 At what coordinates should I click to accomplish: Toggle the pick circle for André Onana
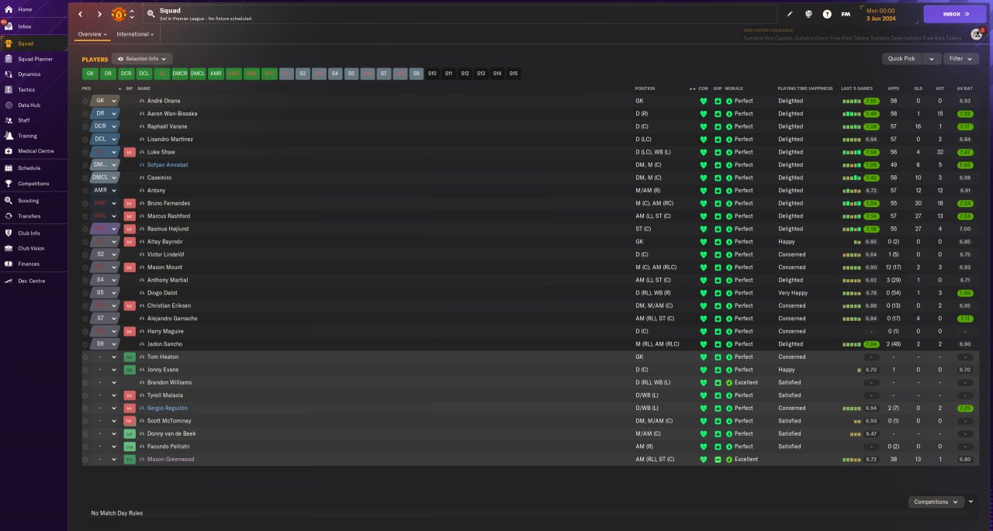(x=85, y=101)
